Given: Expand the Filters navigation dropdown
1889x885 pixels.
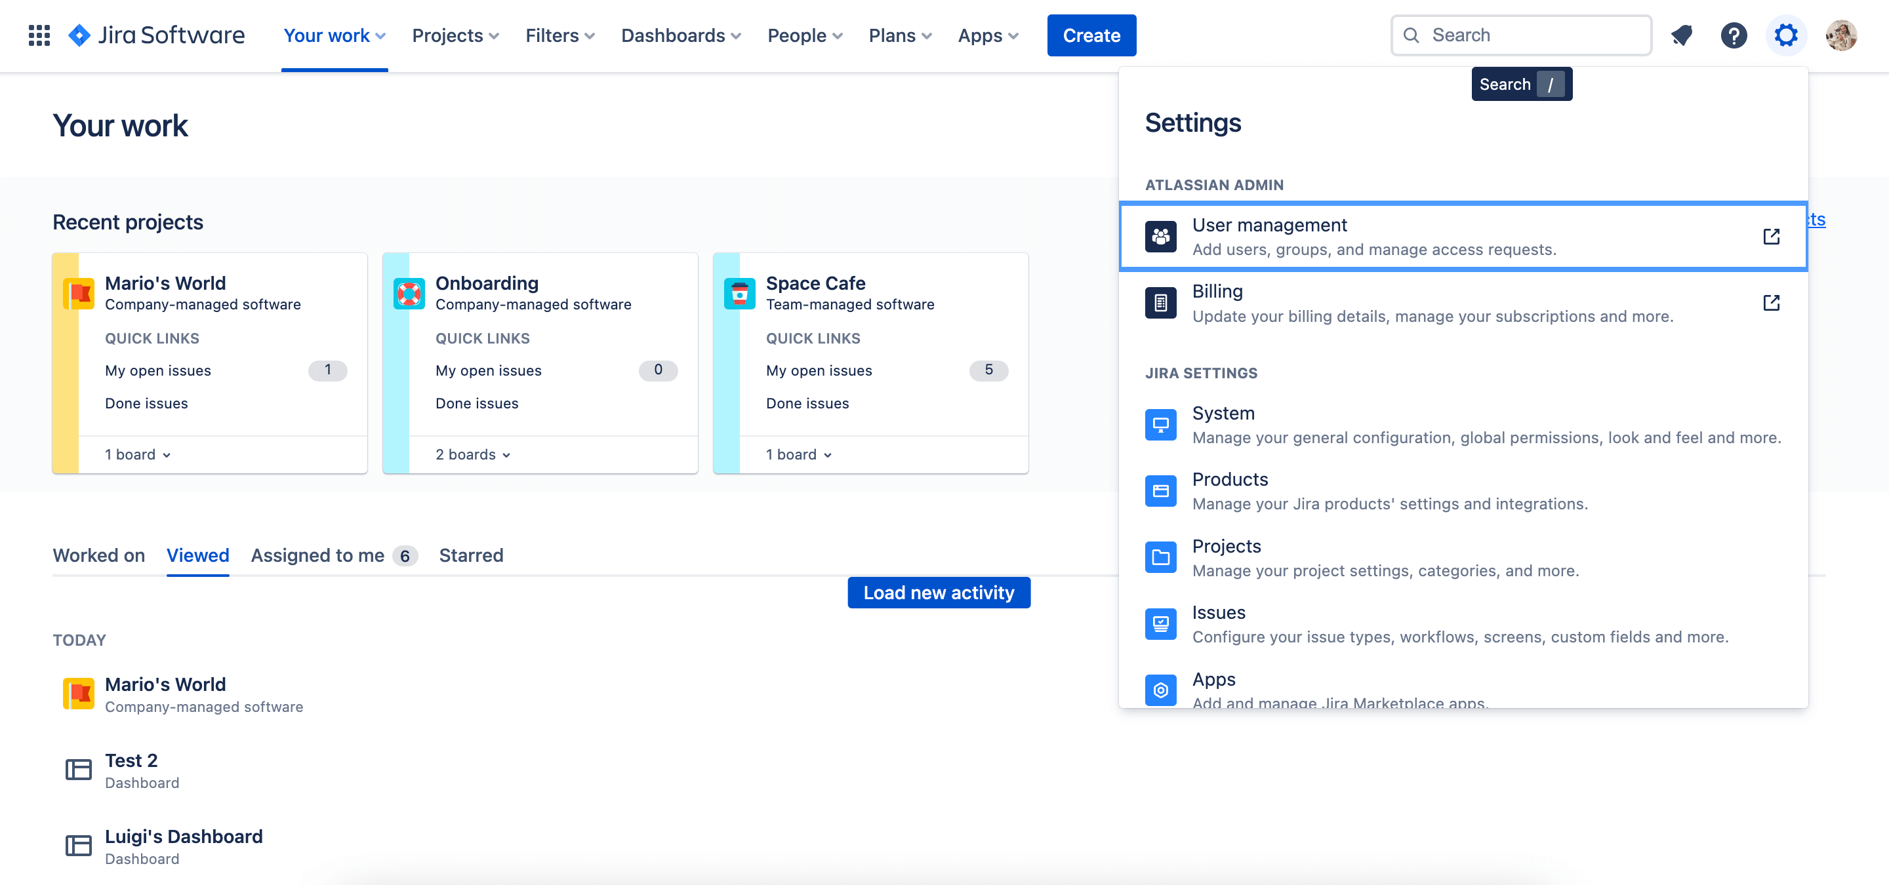Looking at the screenshot, I should (560, 35).
